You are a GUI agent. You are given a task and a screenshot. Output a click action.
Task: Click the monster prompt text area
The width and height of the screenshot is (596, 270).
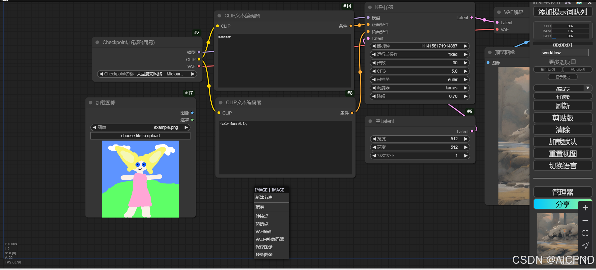coord(284,61)
